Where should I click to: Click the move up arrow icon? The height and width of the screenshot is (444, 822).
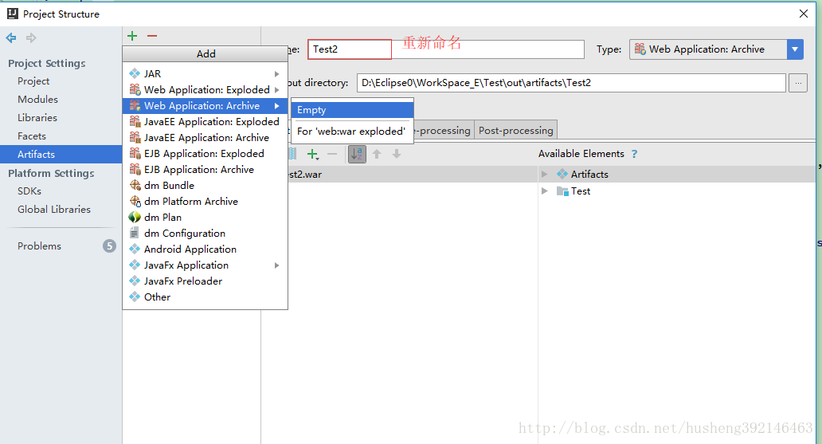pos(377,154)
